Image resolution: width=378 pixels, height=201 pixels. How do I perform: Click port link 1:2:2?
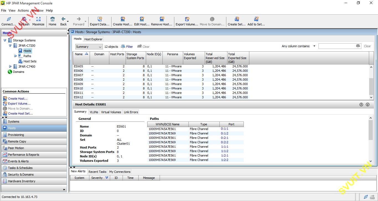click(224, 160)
